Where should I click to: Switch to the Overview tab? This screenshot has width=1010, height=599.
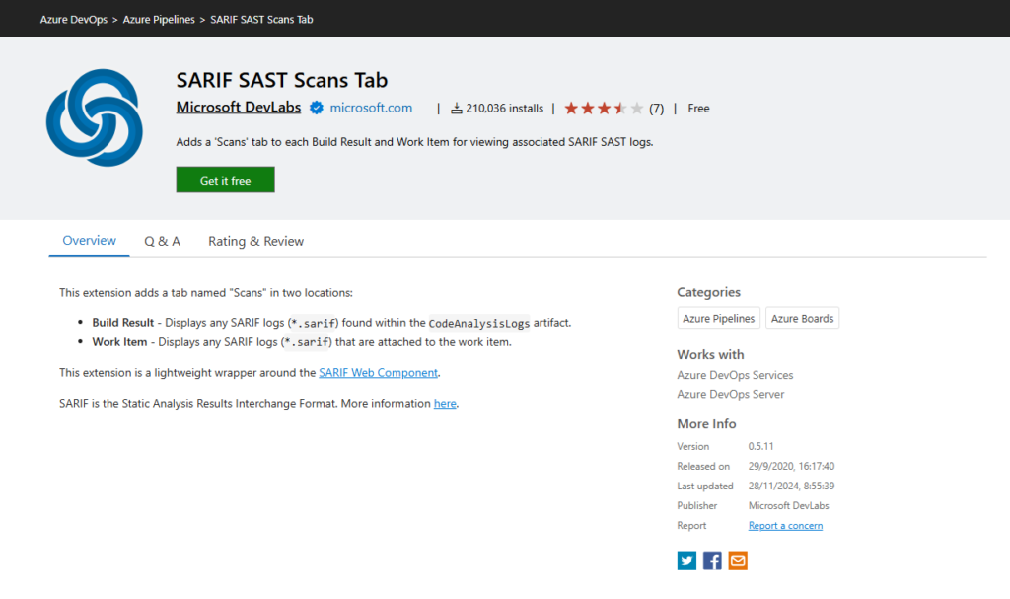tap(89, 241)
